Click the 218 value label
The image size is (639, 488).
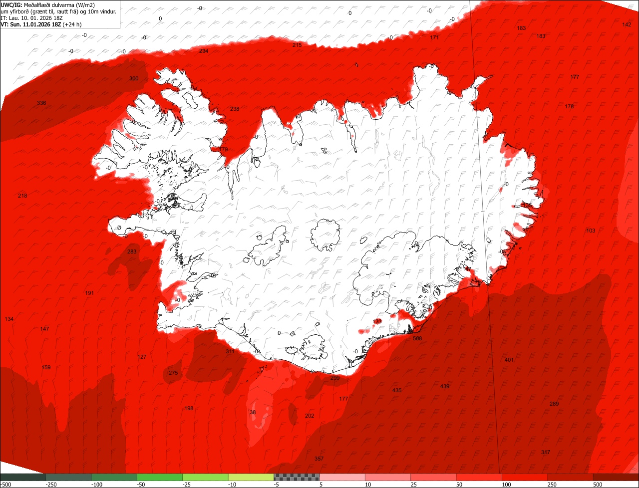(22, 196)
